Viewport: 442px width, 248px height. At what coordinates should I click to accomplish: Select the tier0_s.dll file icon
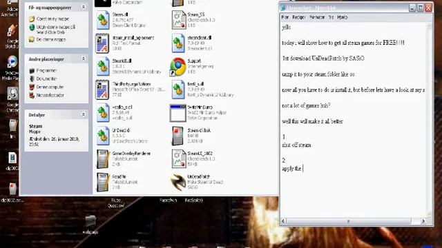click(178, 90)
